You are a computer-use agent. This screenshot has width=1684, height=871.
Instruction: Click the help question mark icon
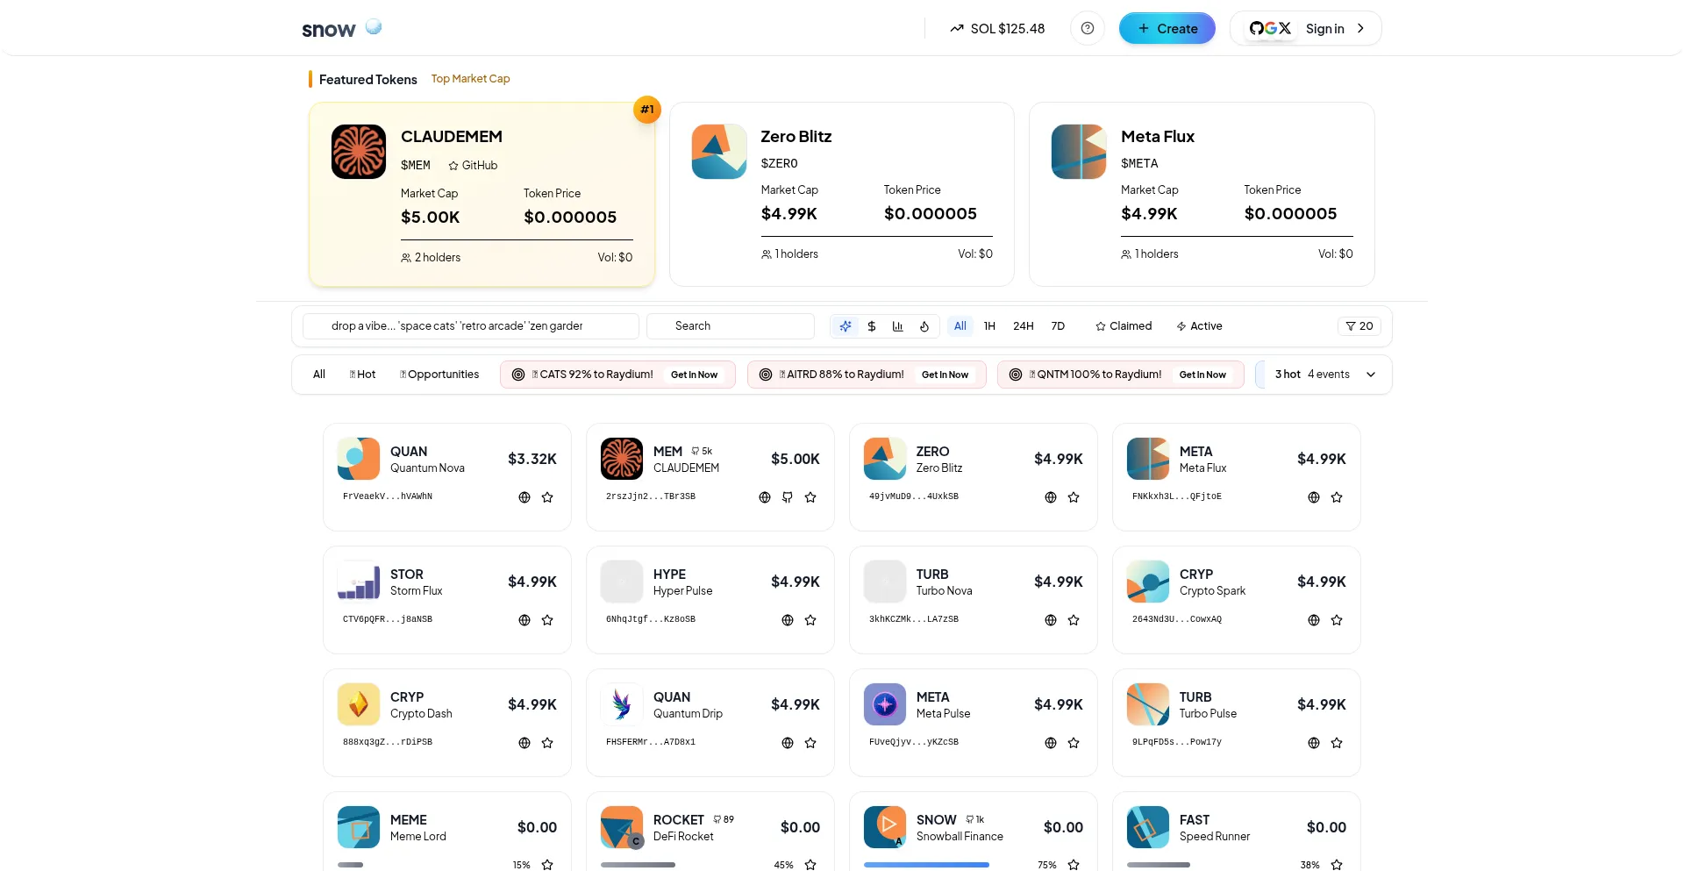1087,28
